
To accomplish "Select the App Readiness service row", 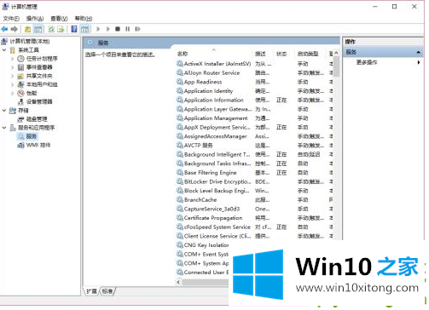I will coord(254,82).
